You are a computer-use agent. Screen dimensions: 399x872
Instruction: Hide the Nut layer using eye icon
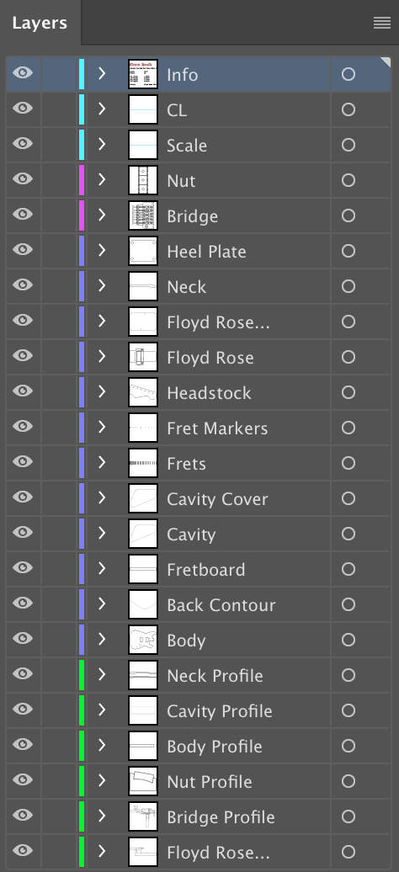coord(23,178)
